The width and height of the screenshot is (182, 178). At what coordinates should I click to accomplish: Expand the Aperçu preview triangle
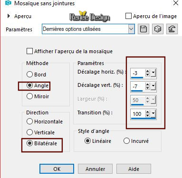coord(9,16)
